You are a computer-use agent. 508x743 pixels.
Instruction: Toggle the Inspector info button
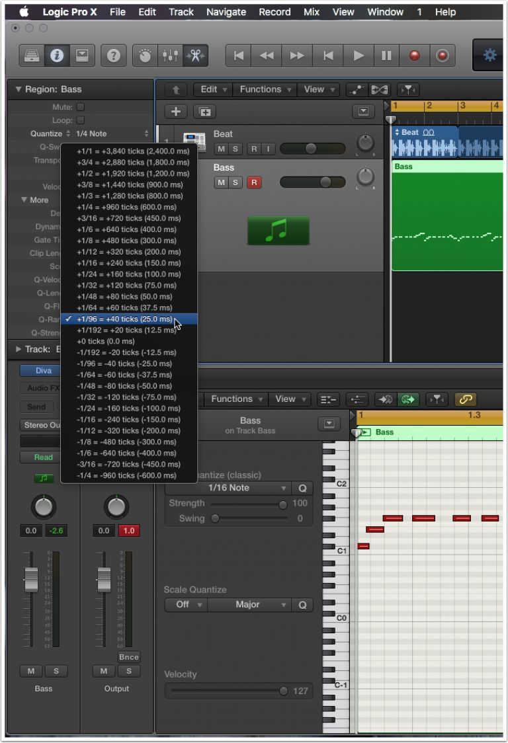tap(57, 56)
